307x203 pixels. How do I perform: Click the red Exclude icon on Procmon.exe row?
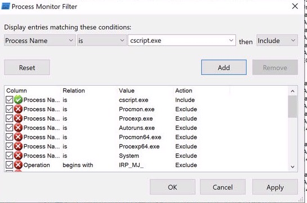tap(18, 109)
